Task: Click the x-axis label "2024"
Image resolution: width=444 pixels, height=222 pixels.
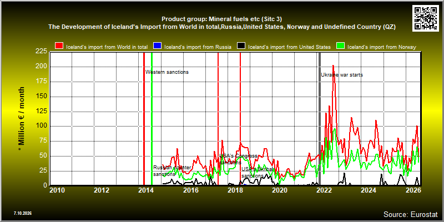Action: click(368, 190)
